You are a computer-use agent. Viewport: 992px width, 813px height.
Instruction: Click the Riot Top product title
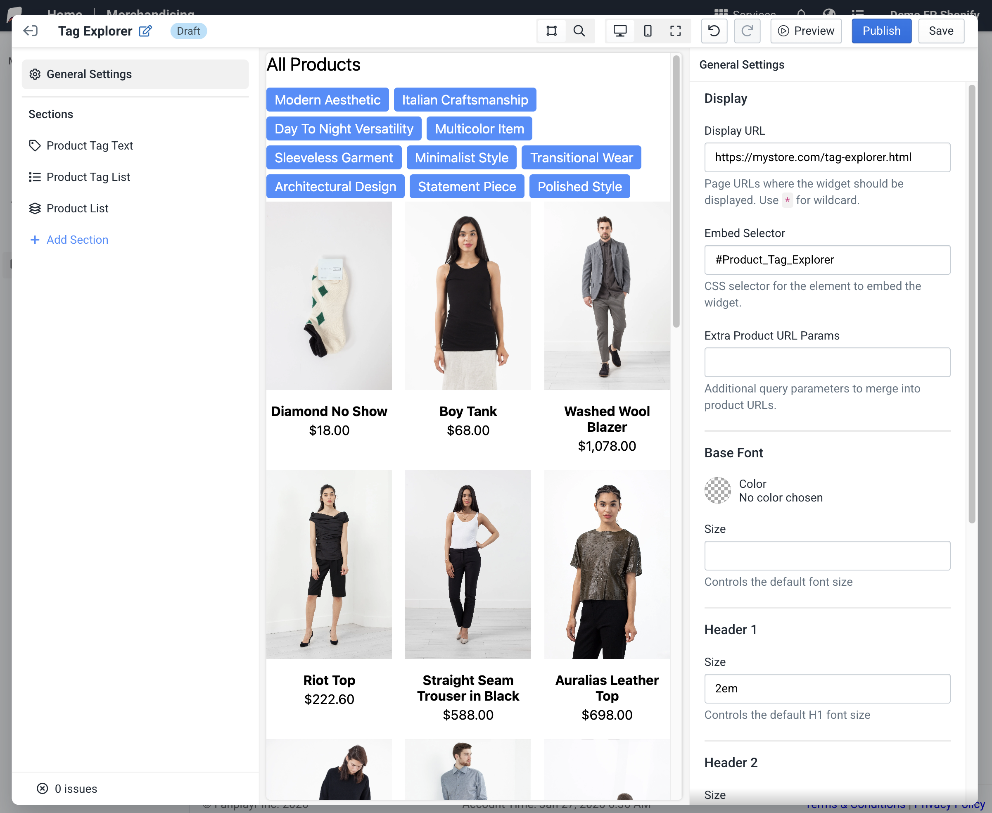click(329, 680)
